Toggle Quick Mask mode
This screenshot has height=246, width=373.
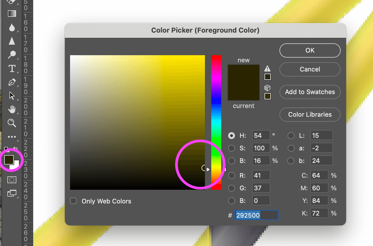pyautogui.click(x=12, y=180)
